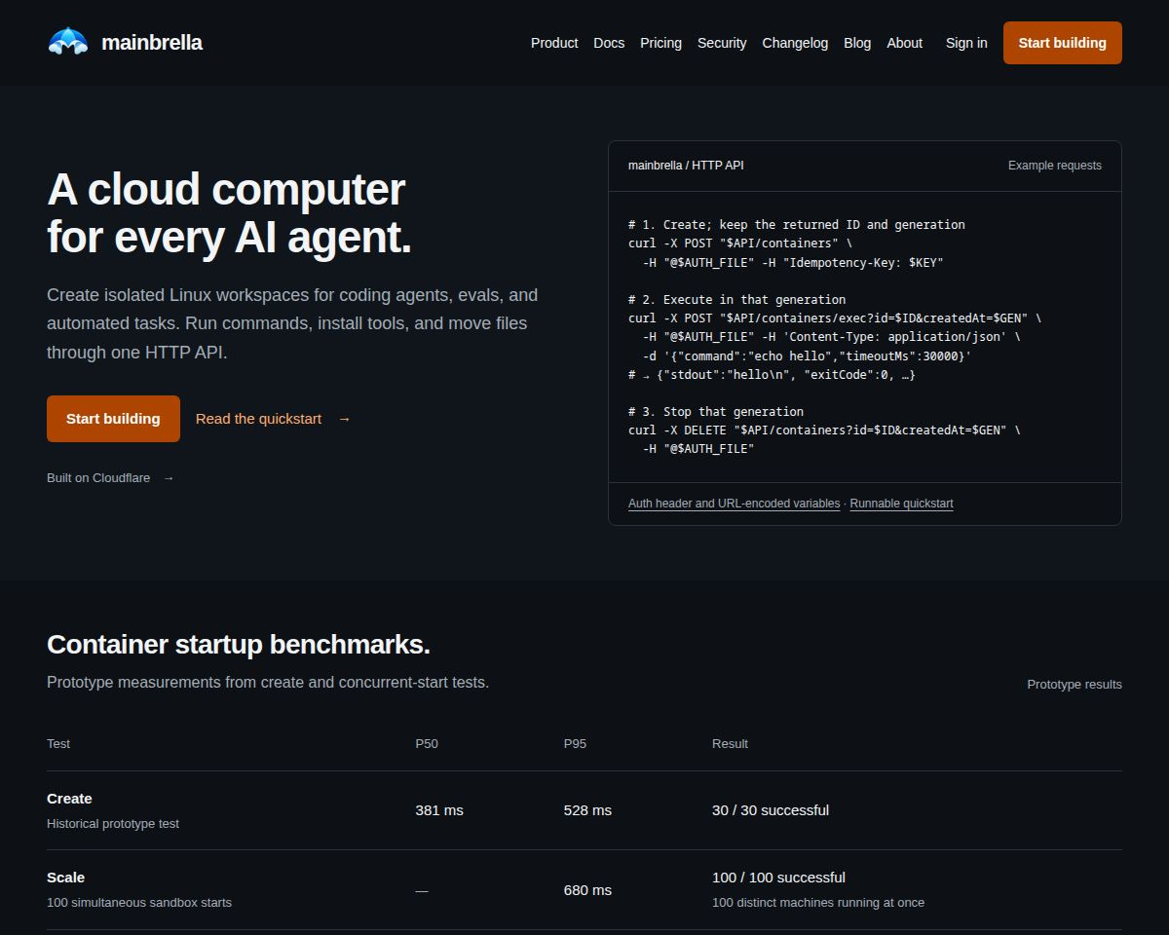Click Sign in
Image resolution: width=1169 pixels, height=935 pixels.
(x=966, y=43)
